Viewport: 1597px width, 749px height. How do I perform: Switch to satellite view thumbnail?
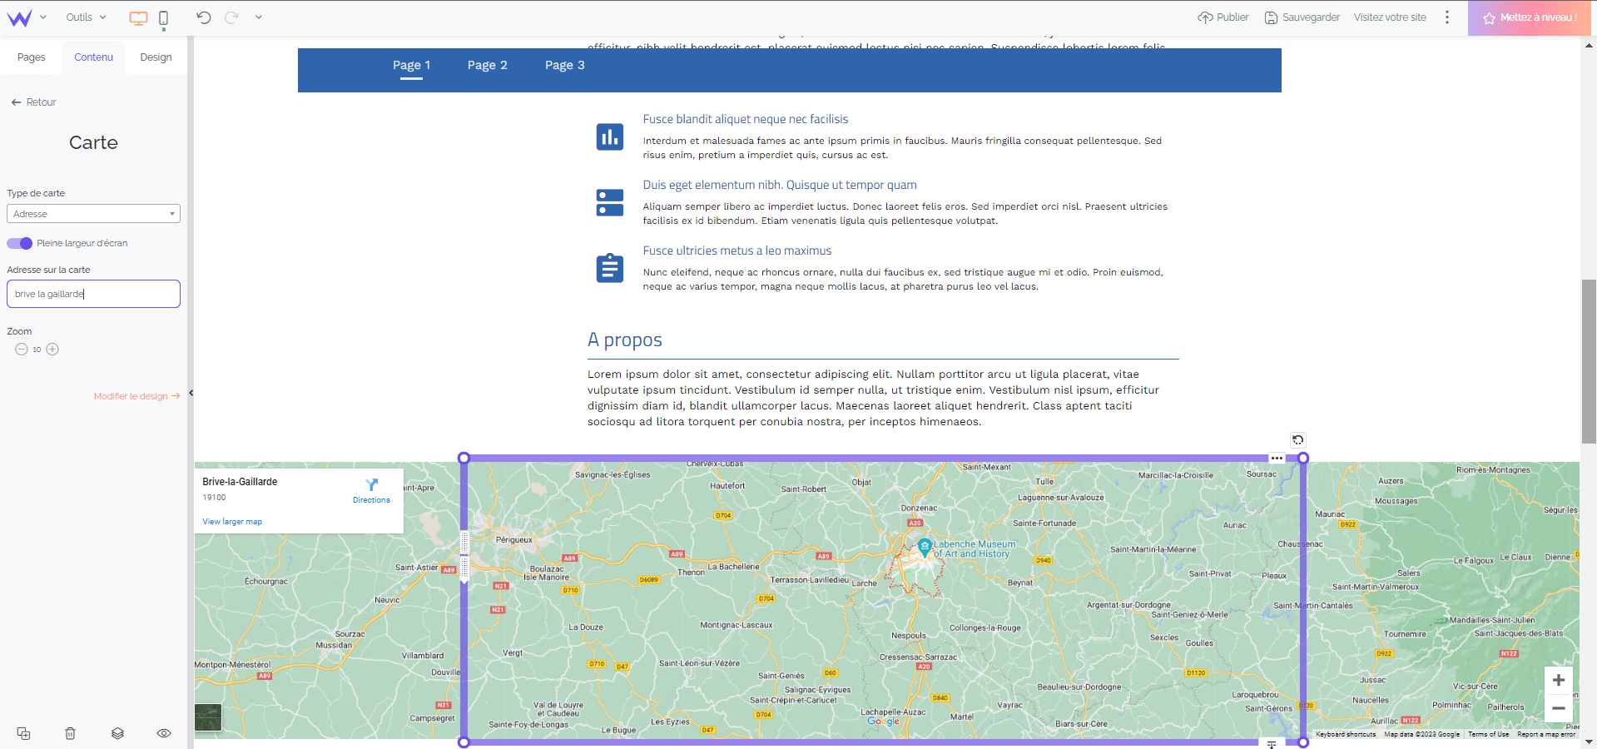click(208, 717)
